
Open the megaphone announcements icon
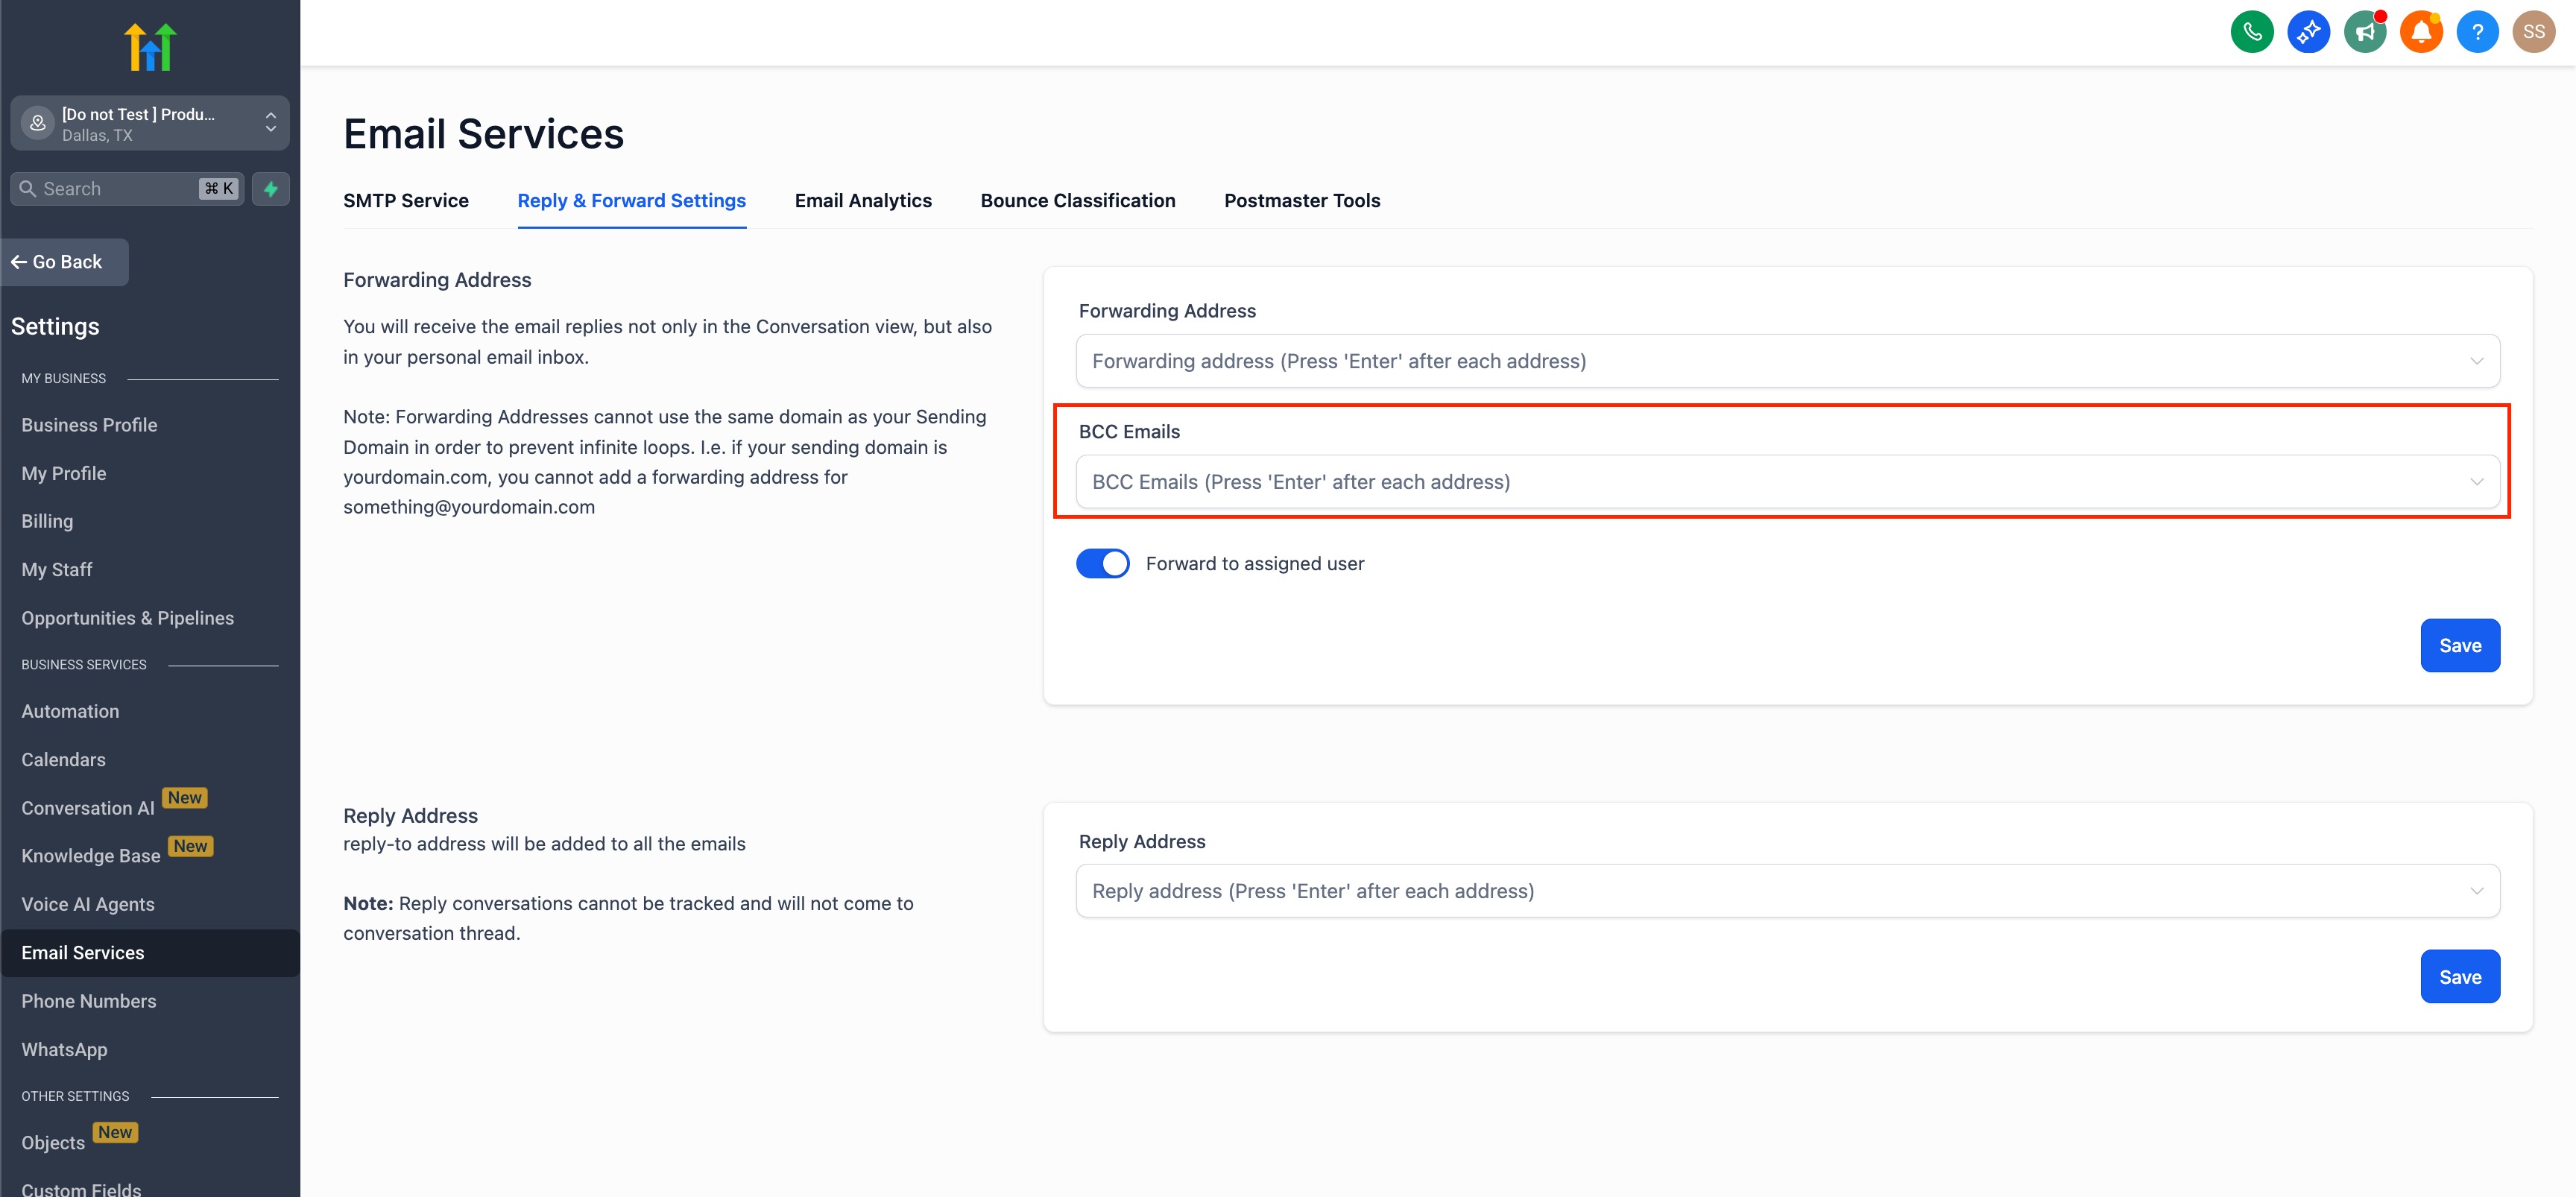(x=2364, y=32)
